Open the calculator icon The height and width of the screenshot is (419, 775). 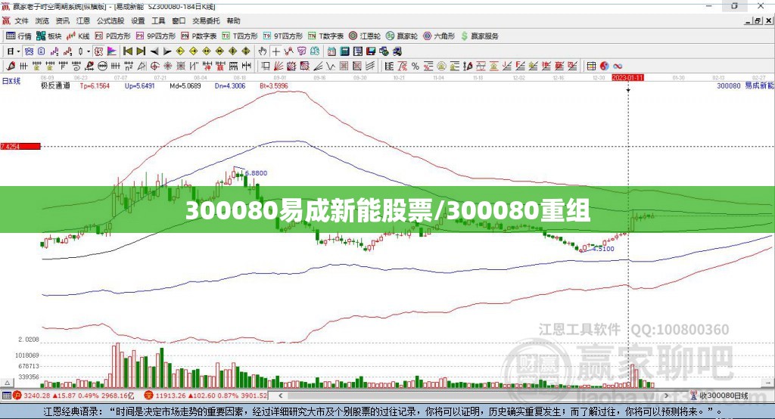click(x=344, y=51)
